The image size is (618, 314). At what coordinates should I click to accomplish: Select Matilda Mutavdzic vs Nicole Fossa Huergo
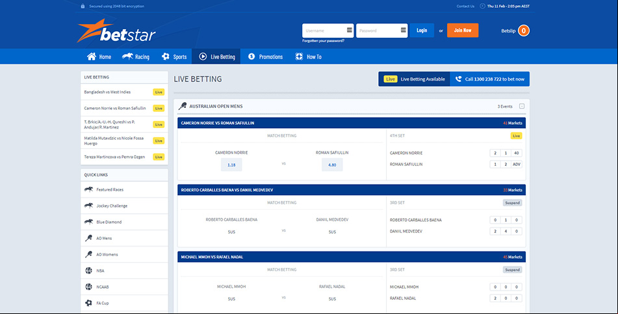(x=124, y=140)
